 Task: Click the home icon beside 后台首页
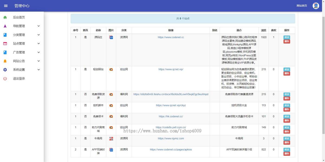tap(5, 17)
